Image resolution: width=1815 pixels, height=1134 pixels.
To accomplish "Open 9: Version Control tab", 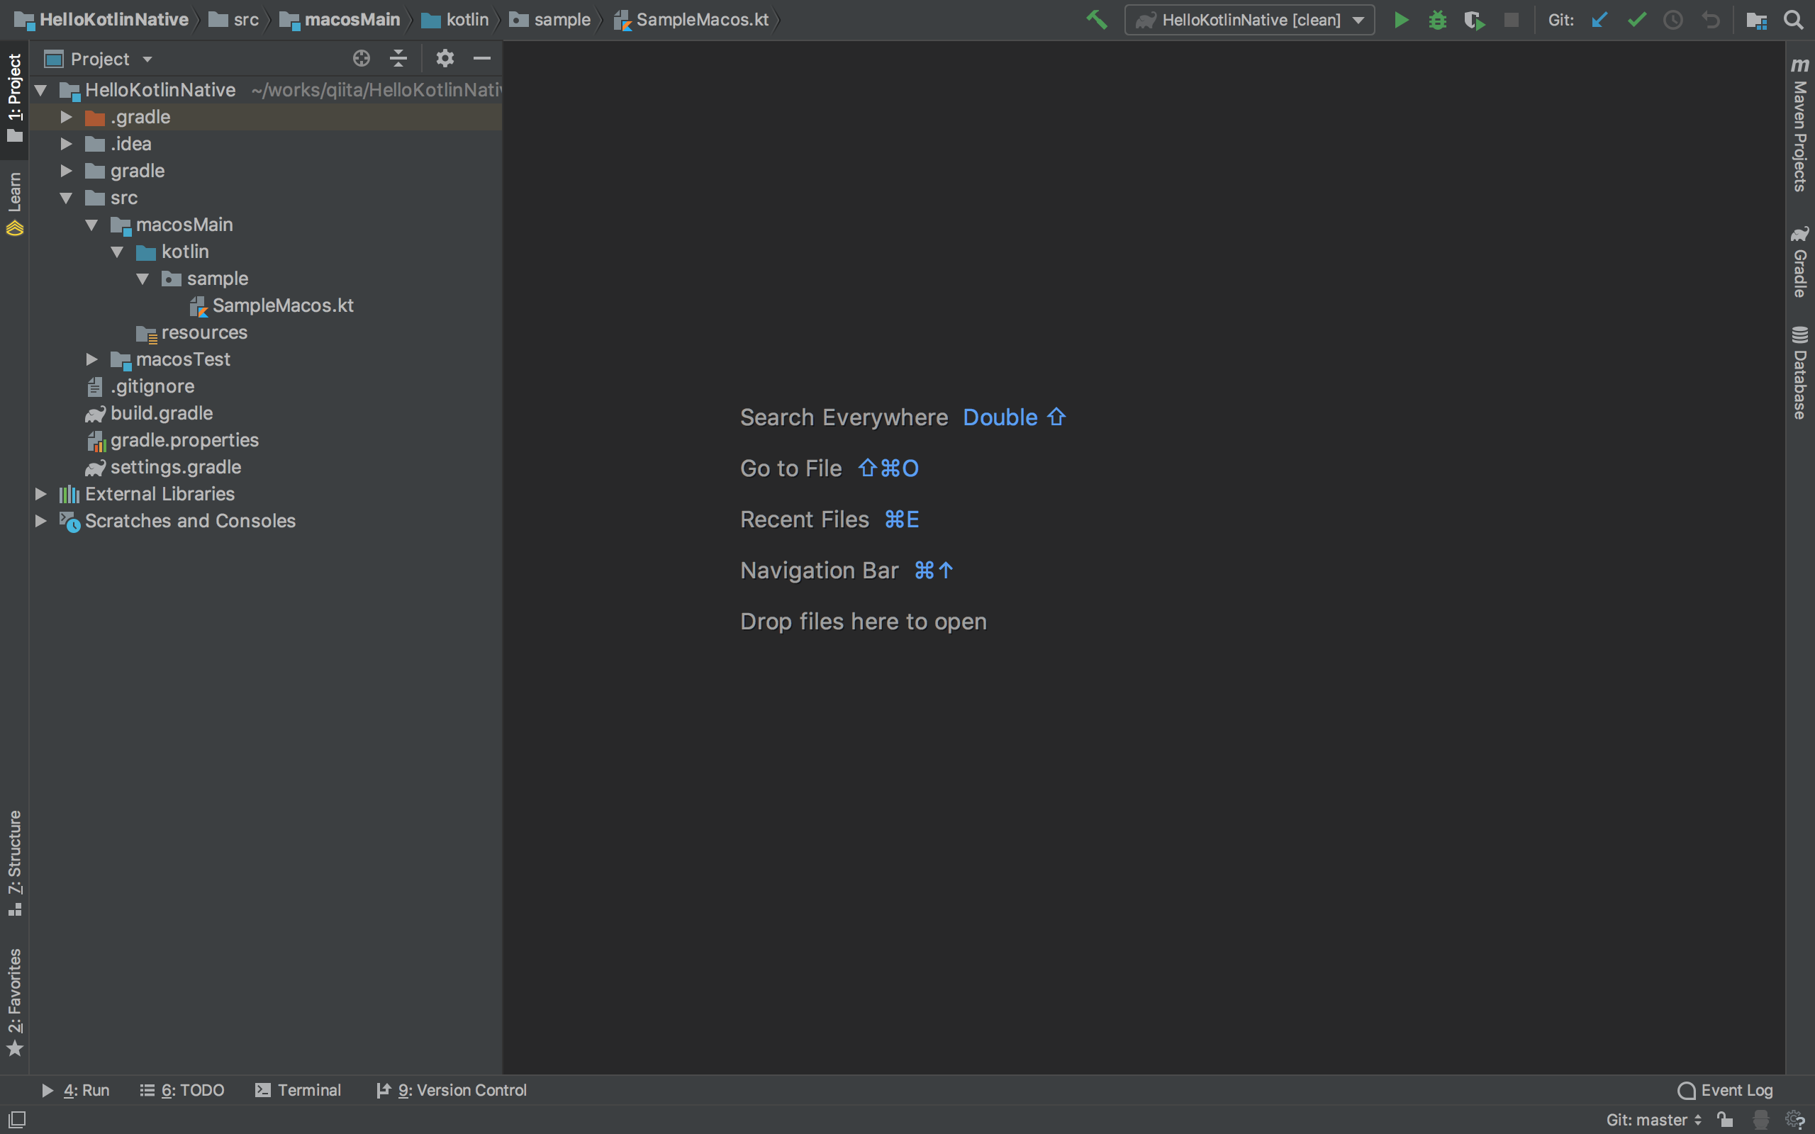I will point(452,1090).
